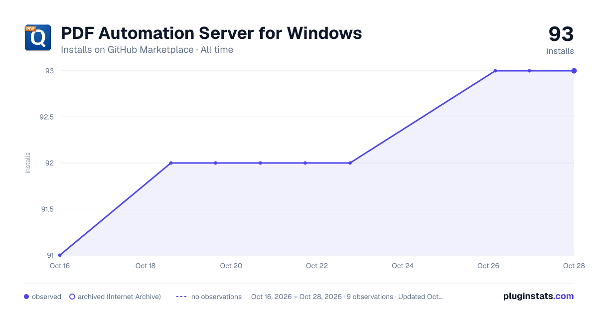This screenshot has height=314, width=598.
Task: Click the 'Oct 22' x-axis label
Action: point(317,266)
